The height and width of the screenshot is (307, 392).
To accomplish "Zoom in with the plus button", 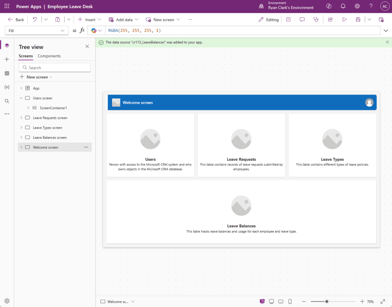I will pyautogui.click(x=362, y=302).
